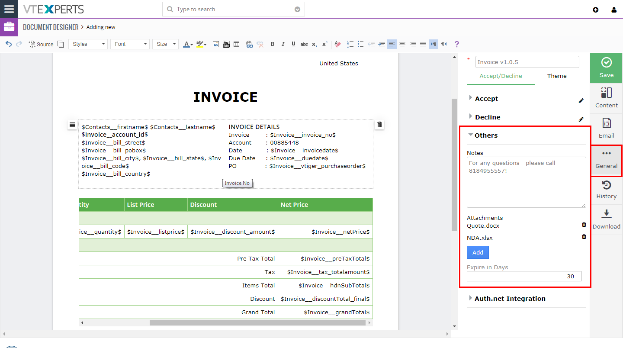
Task: Toggle bold formatting
Action: 273,44
